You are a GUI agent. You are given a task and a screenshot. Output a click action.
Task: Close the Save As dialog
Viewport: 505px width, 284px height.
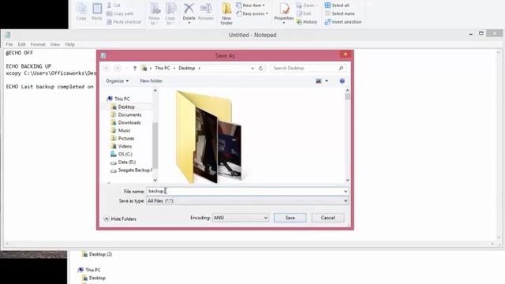coord(346,54)
